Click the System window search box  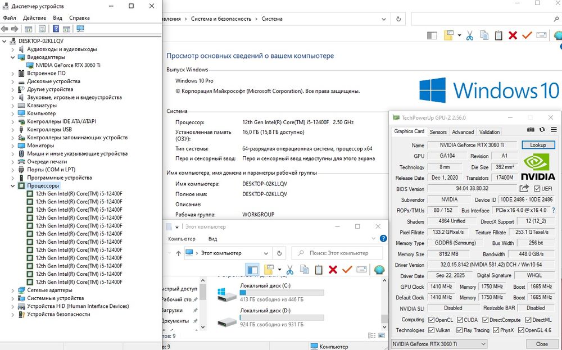click(486, 19)
